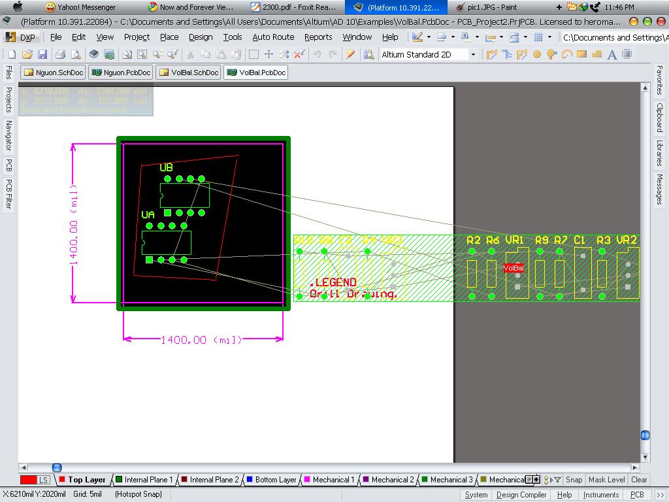Click the Save document icon
Screen dimensions: 669x502
point(42,54)
